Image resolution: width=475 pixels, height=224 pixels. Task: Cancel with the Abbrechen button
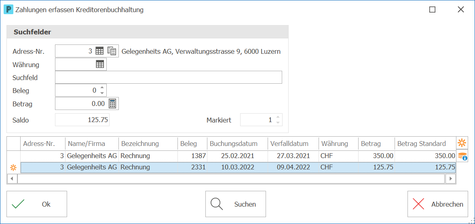pos(438,204)
